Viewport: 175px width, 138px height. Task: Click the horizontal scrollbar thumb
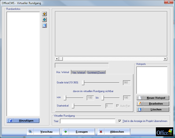(x=61, y=59)
